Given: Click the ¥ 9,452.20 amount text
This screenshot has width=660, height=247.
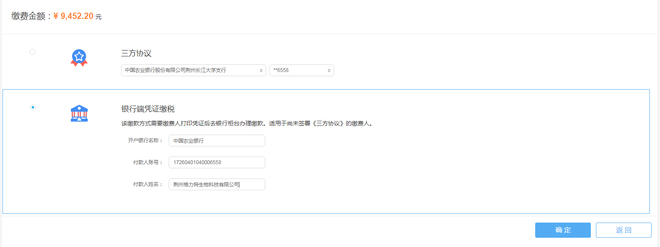Looking at the screenshot, I should click(x=73, y=16).
